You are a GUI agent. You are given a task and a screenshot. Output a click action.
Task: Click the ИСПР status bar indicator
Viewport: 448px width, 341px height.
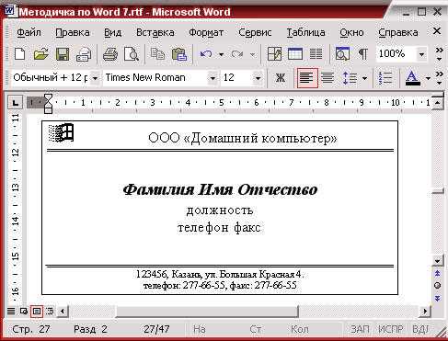(390, 329)
